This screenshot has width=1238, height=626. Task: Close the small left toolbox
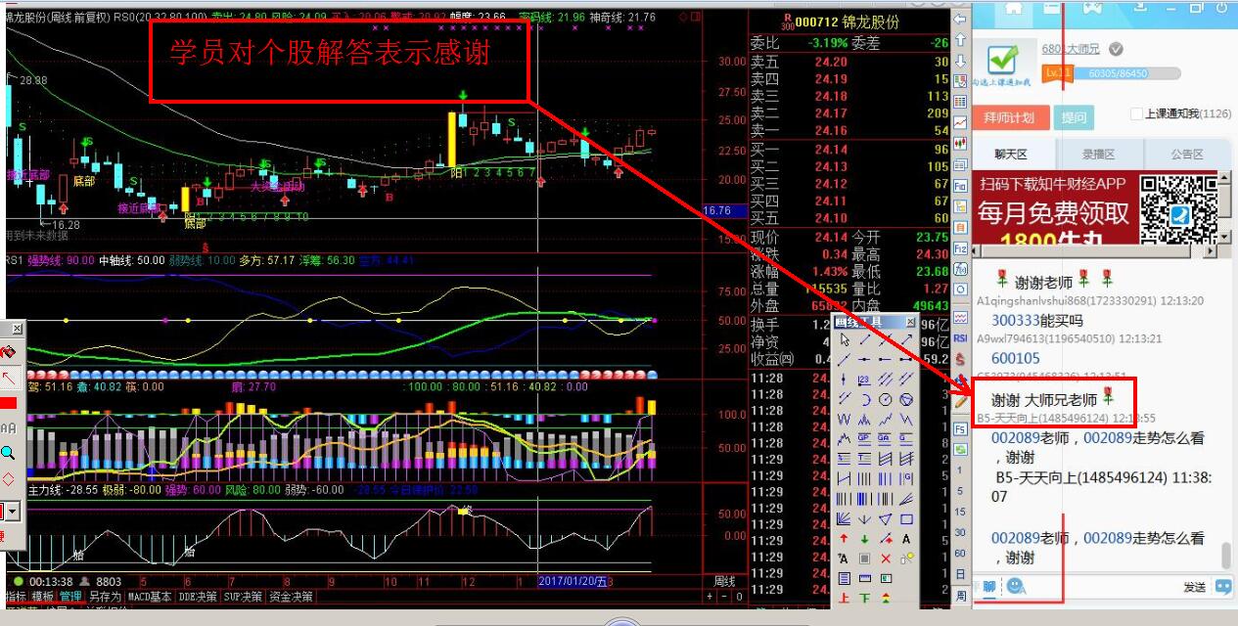coord(17,329)
